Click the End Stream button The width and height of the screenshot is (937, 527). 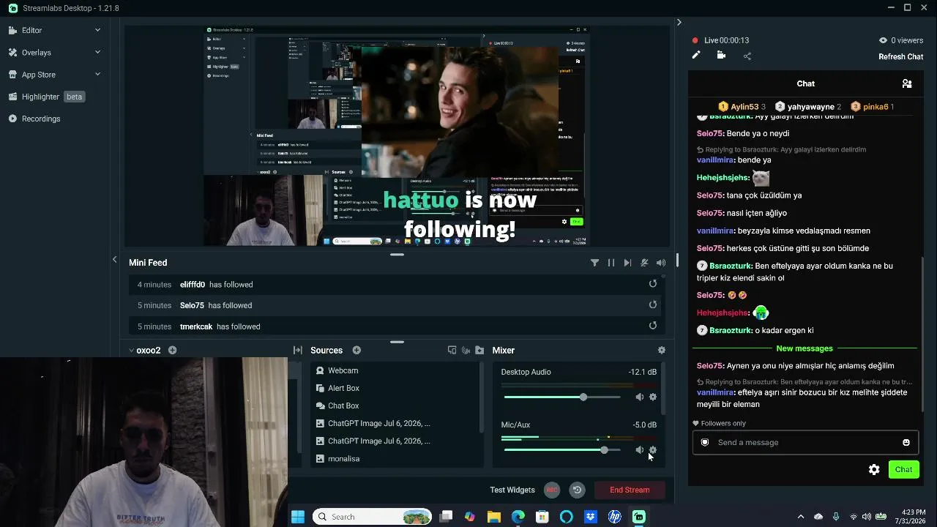630,490
